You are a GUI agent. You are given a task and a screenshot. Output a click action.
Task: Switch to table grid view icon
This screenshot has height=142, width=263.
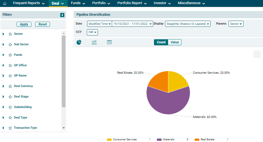109,42
